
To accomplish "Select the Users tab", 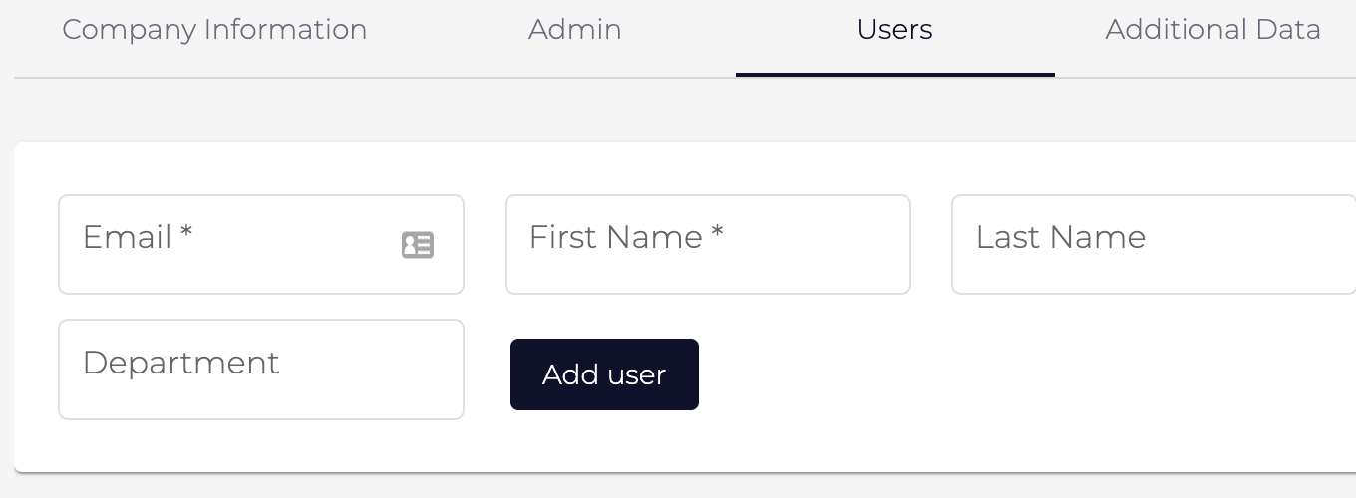I will [894, 30].
